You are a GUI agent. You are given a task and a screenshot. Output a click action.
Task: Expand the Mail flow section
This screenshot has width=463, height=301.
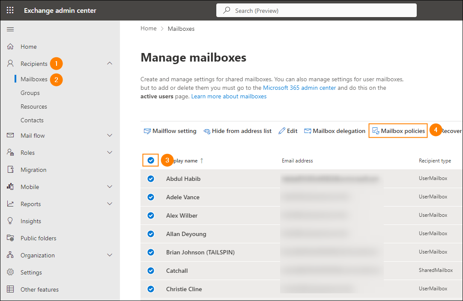point(110,136)
